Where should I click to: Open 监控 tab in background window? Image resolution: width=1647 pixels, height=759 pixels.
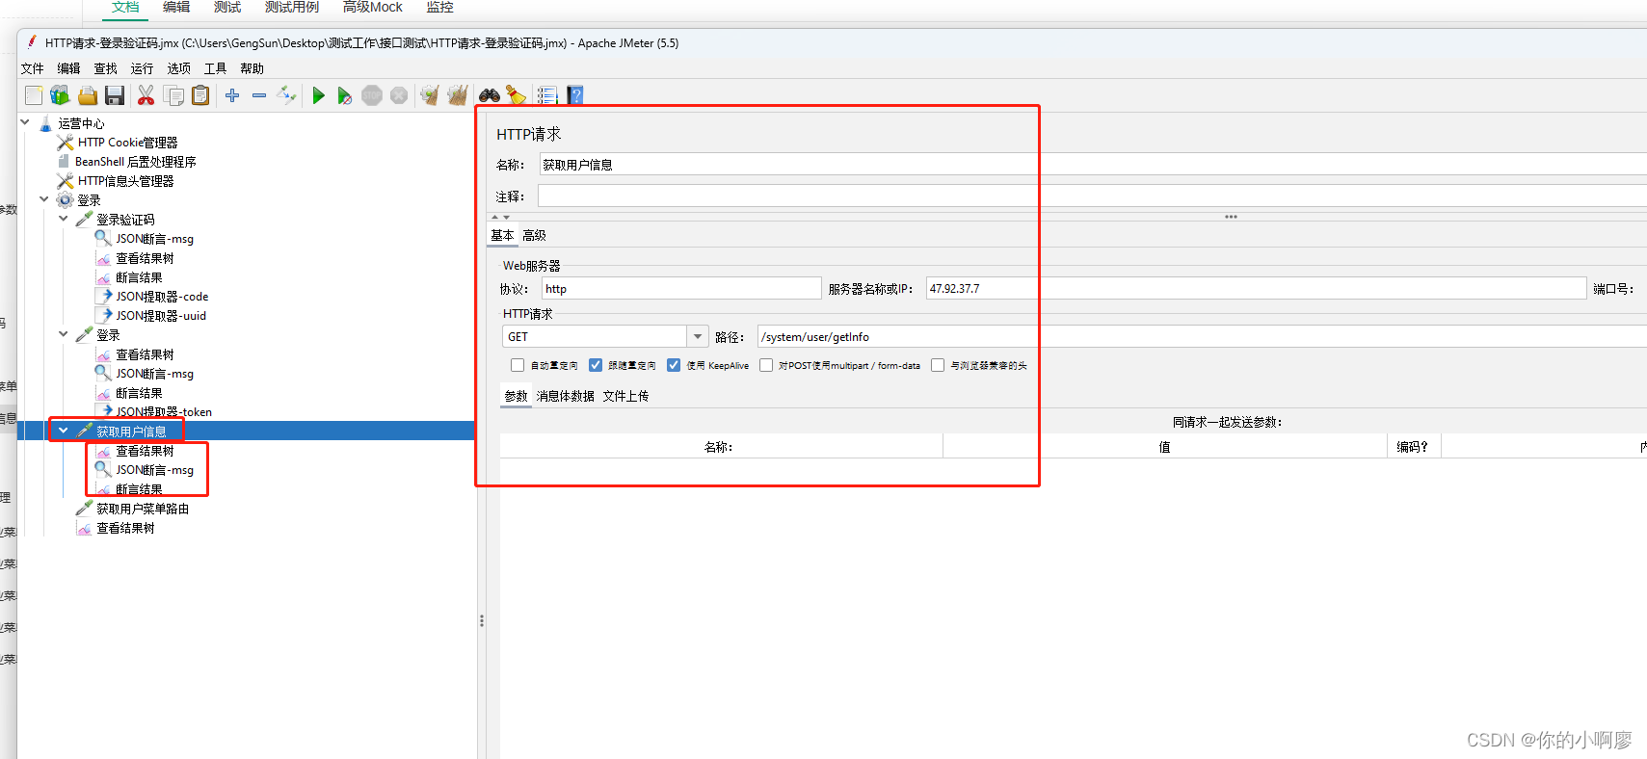[x=439, y=8]
